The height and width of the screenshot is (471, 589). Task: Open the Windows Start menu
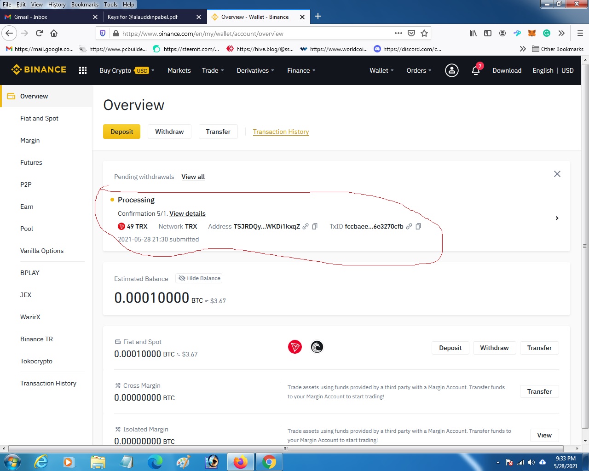(12, 462)
